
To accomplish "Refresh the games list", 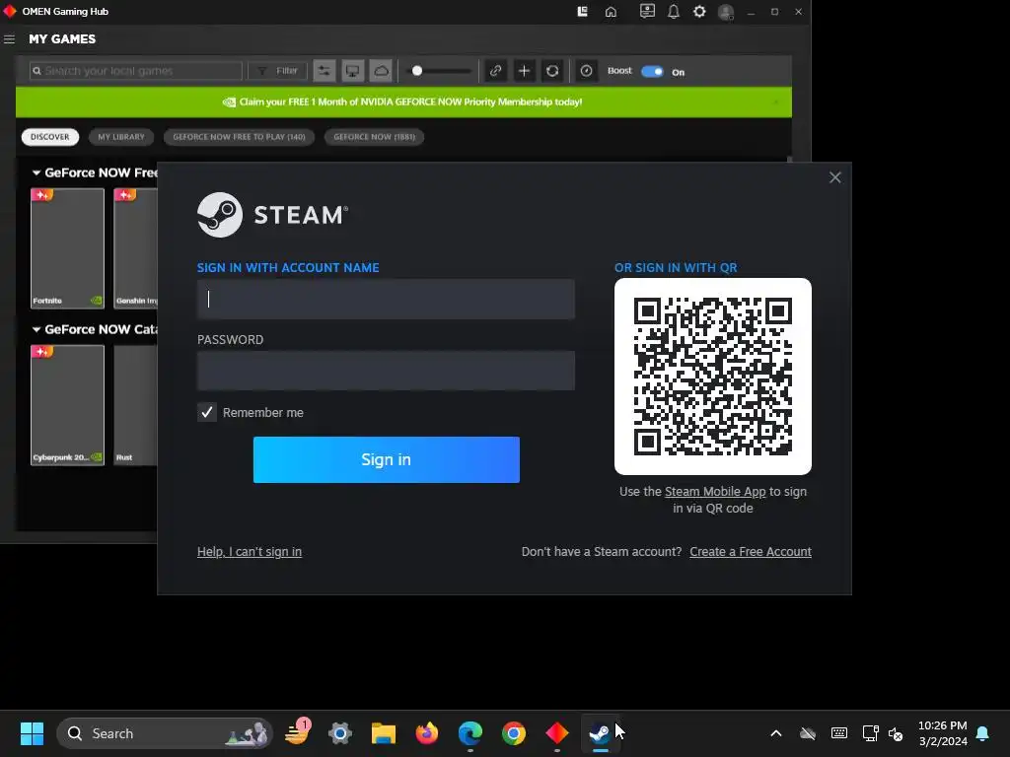I will 552,71.
